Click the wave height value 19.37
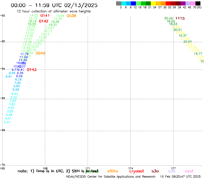Viewport: 204px width, 179px height. click(x=183, y=36)
